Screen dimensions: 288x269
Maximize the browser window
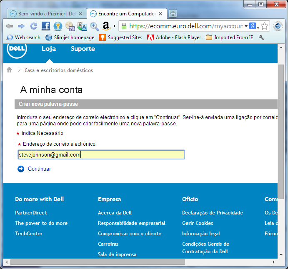(261, 4)
